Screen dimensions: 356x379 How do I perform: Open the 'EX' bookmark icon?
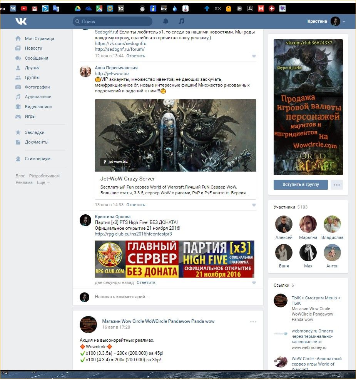218,8
